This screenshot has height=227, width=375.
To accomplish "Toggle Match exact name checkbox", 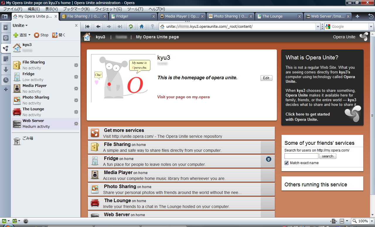I will point(287,163).
